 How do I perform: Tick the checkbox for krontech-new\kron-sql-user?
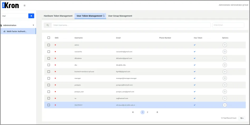(49, 72)
